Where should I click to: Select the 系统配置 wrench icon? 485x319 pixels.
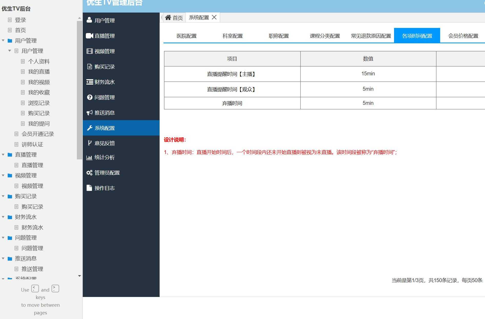pyautogui.click(x=89, y=128)
